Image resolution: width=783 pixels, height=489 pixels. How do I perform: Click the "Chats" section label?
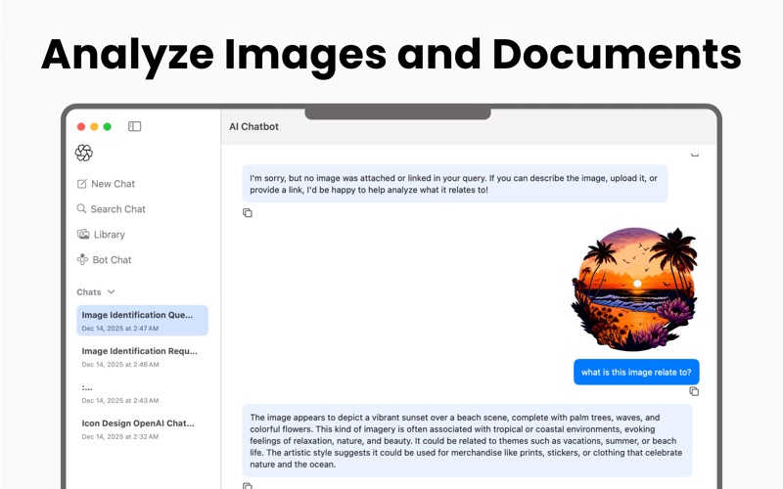[89, 291]
